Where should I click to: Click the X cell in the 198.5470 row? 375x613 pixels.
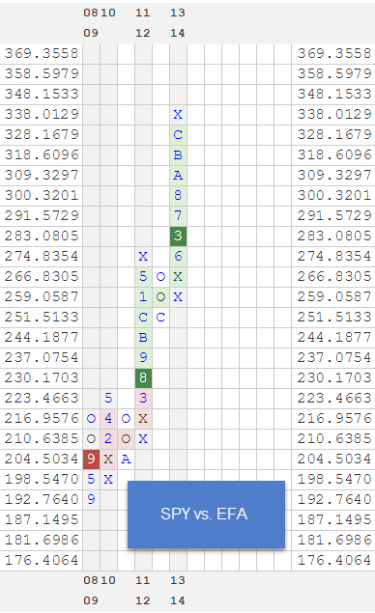108,479
